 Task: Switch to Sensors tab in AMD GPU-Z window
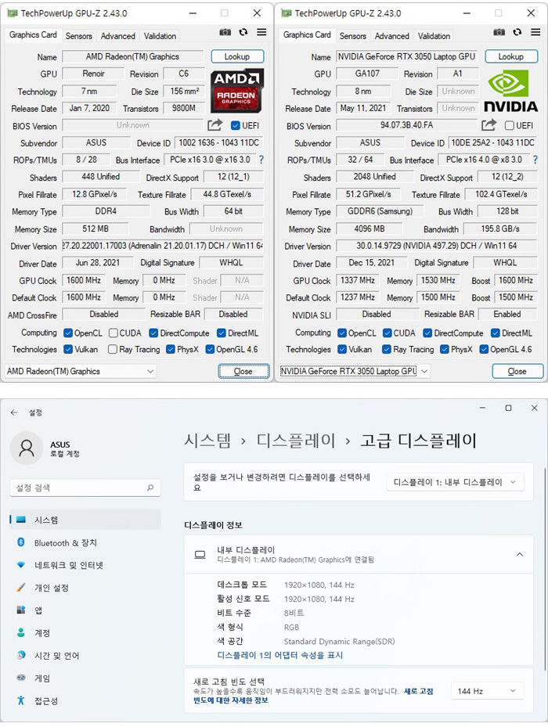pyautogui.click(x=79, y=36)
